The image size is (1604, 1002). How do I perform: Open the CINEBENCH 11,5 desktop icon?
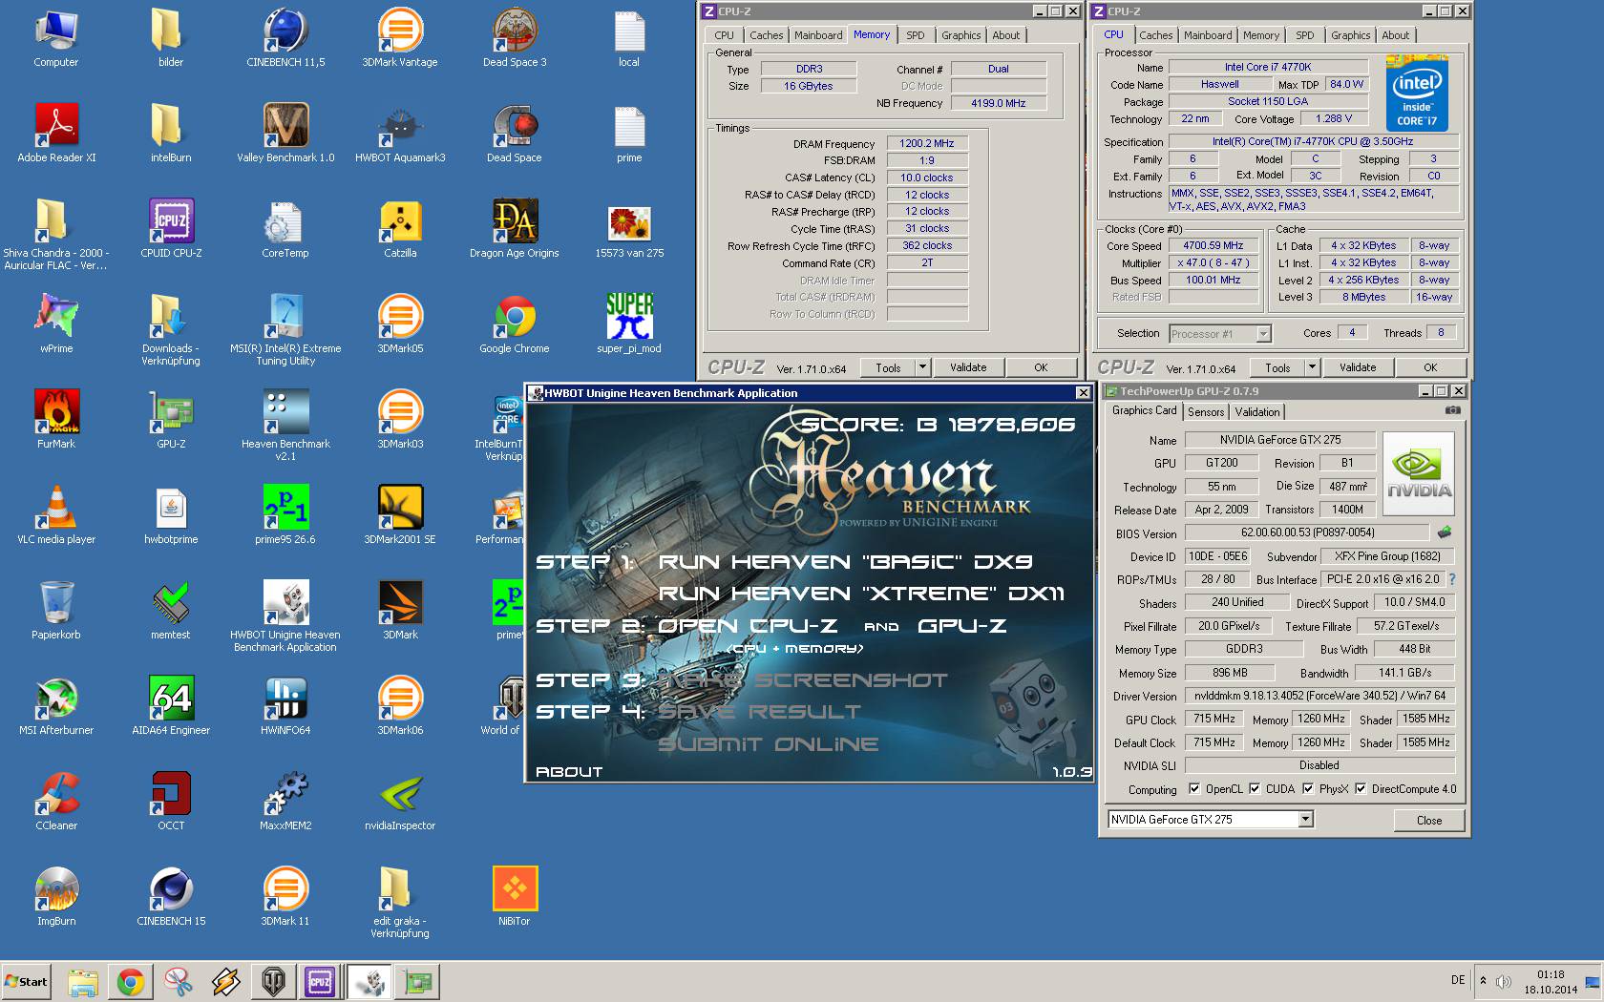(x=285, y=38)
